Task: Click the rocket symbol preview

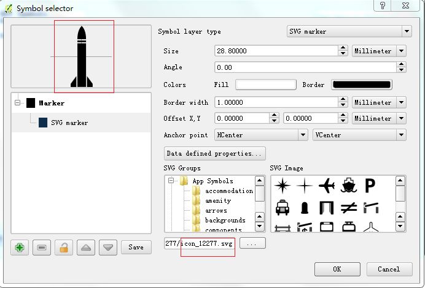Action: pos(82,57)
